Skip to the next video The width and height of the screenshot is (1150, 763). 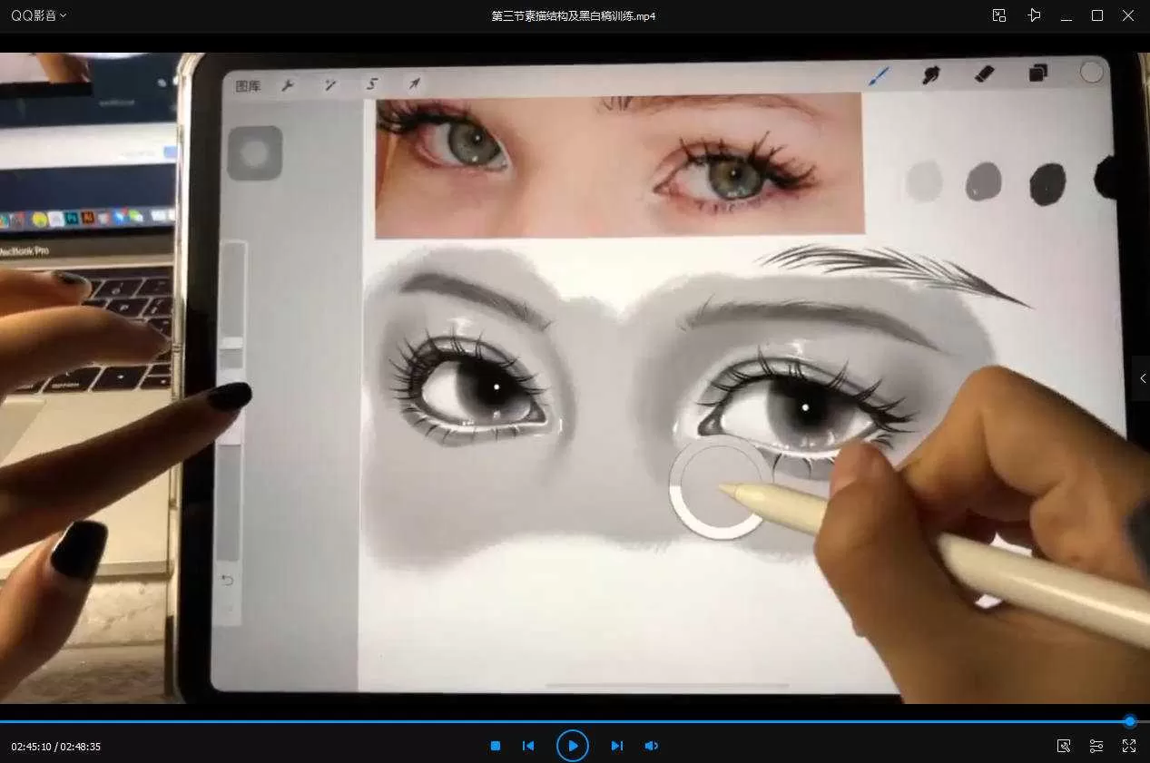(617, 746)
